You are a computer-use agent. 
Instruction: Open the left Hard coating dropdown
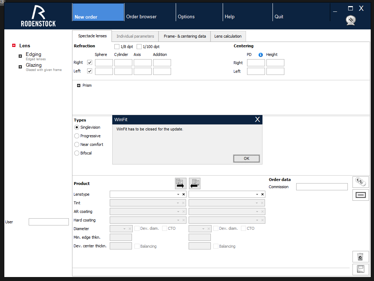click(178, 220)
